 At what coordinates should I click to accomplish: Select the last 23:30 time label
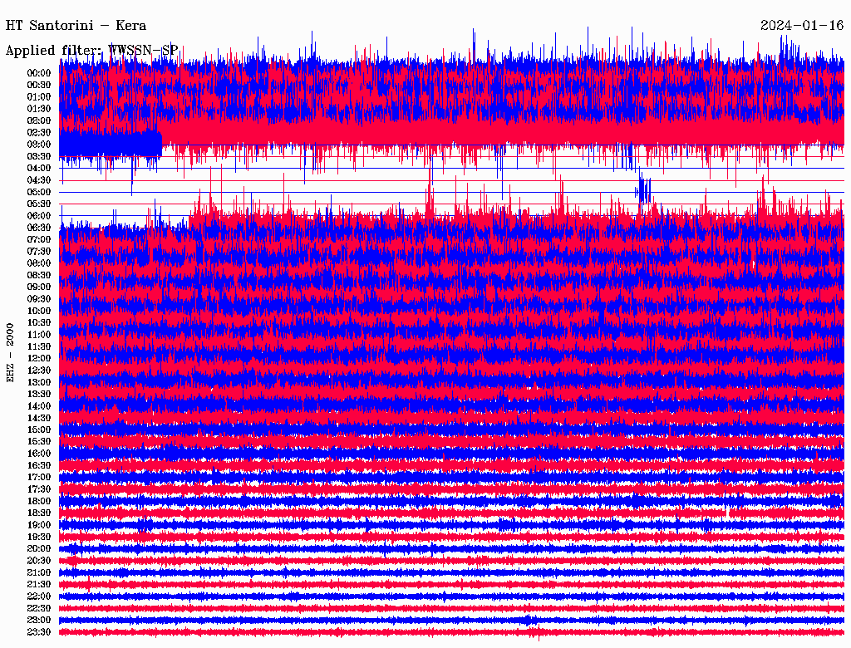39,632
